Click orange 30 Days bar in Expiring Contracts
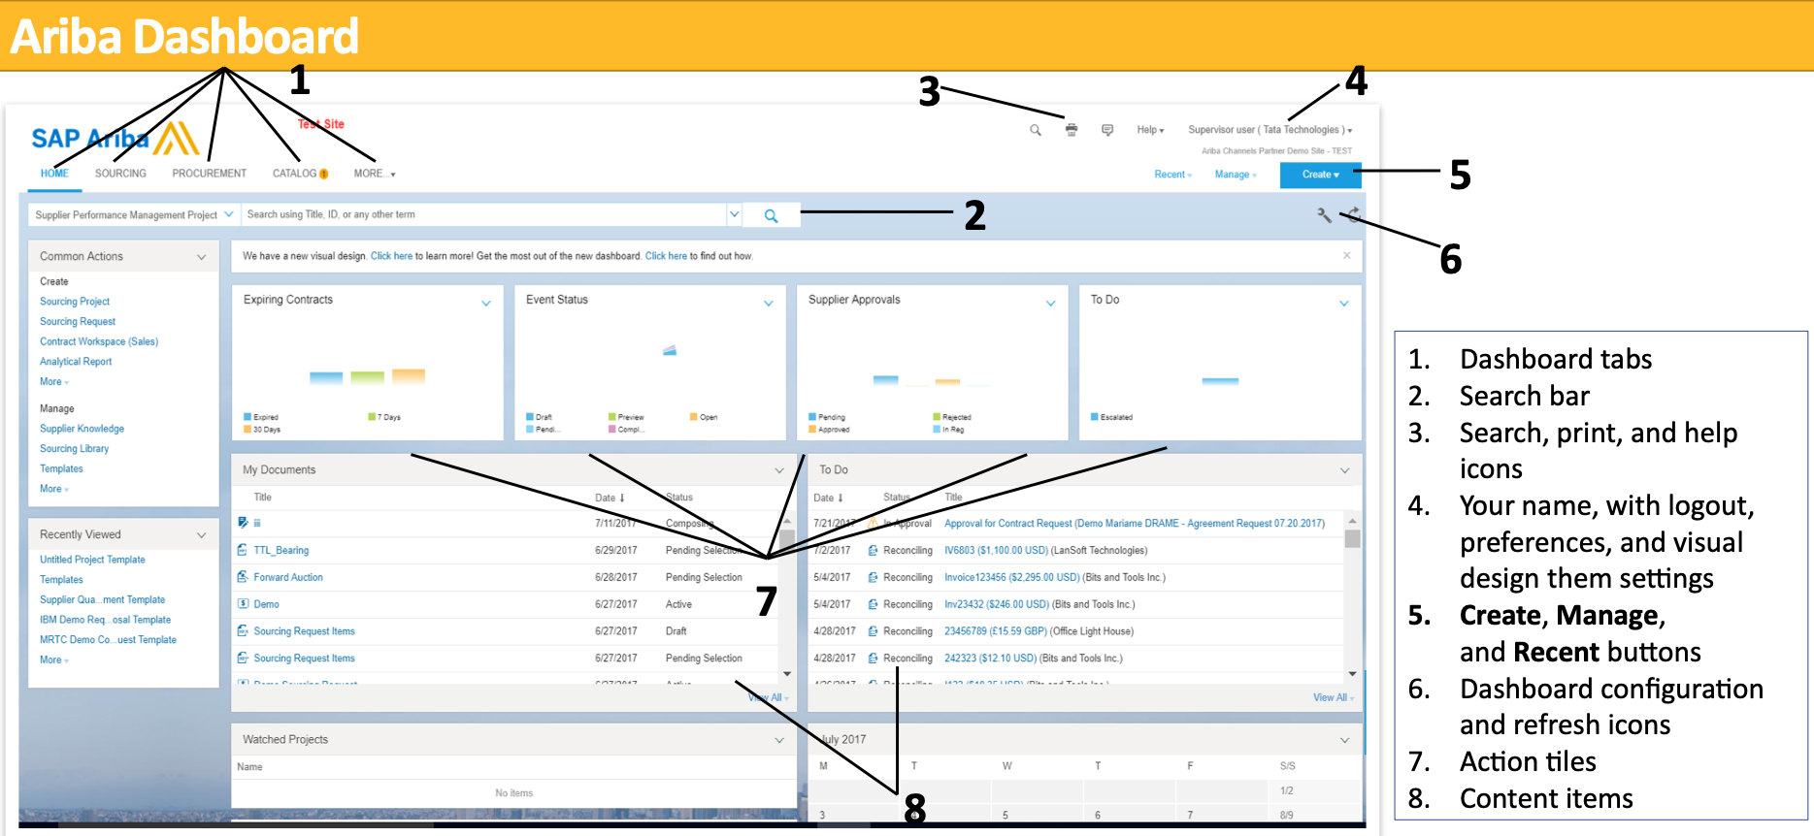The width and height of the screenshot is (1814, 836). [409, 376]
